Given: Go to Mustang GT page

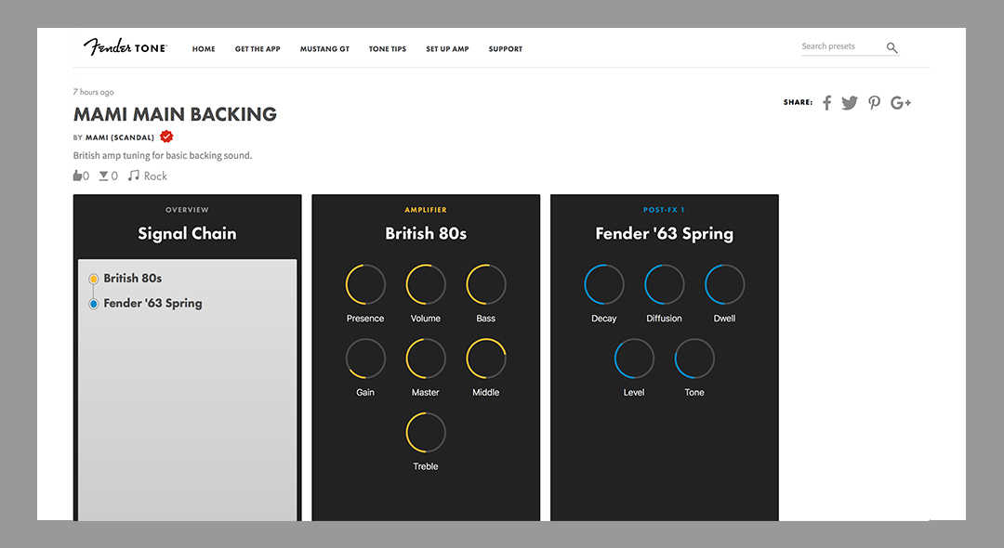Looking at the screenshot, I should click(x=324, y=48).
